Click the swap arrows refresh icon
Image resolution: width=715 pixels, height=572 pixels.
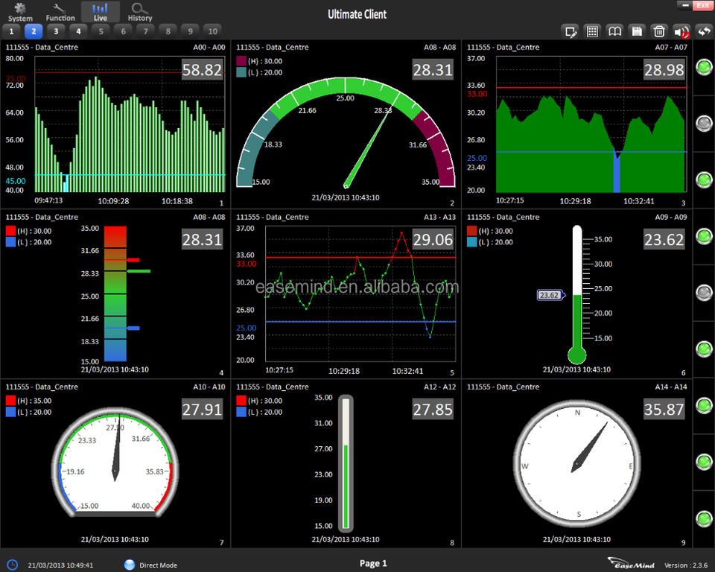point(703,31)
